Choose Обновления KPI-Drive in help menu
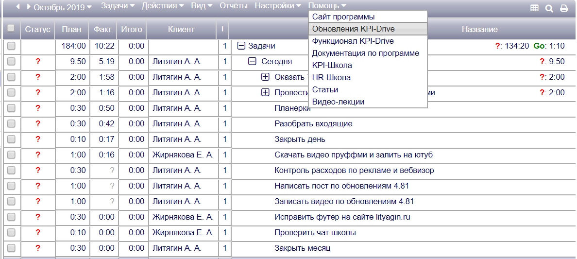This screenshot has width=577, height=259. [368, 29]
